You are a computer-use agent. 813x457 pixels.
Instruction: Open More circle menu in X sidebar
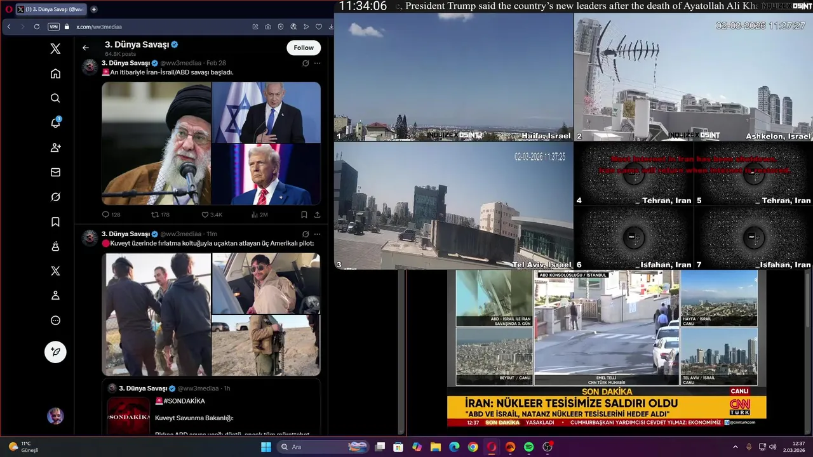[55, 321]
